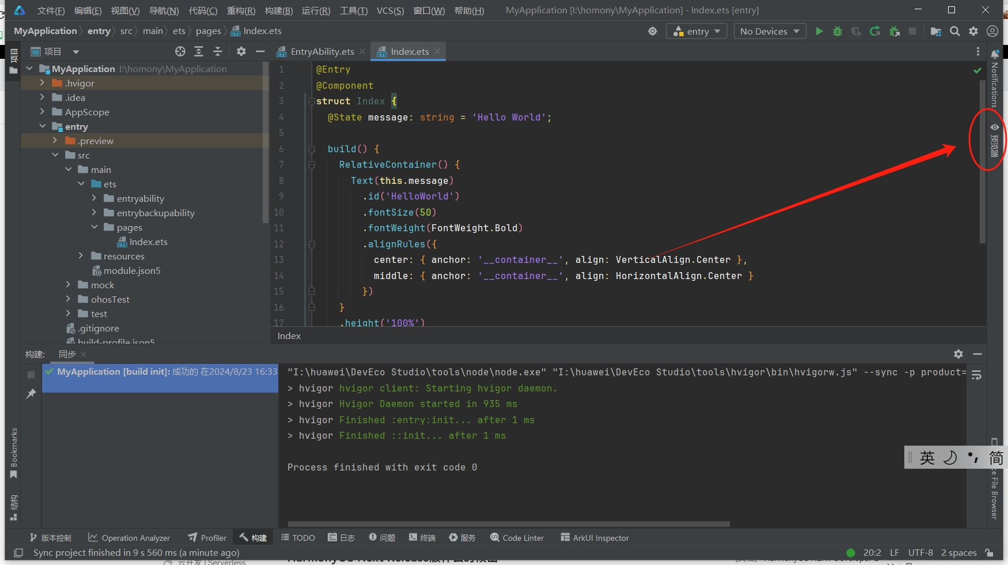Click the attach debugger to process icon
Viewport: 1008px width, 565px height.
pos(895,31)
